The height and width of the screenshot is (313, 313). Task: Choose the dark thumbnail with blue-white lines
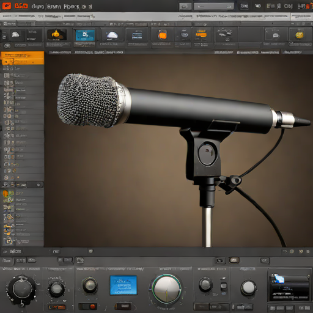[x=137, y=35]
